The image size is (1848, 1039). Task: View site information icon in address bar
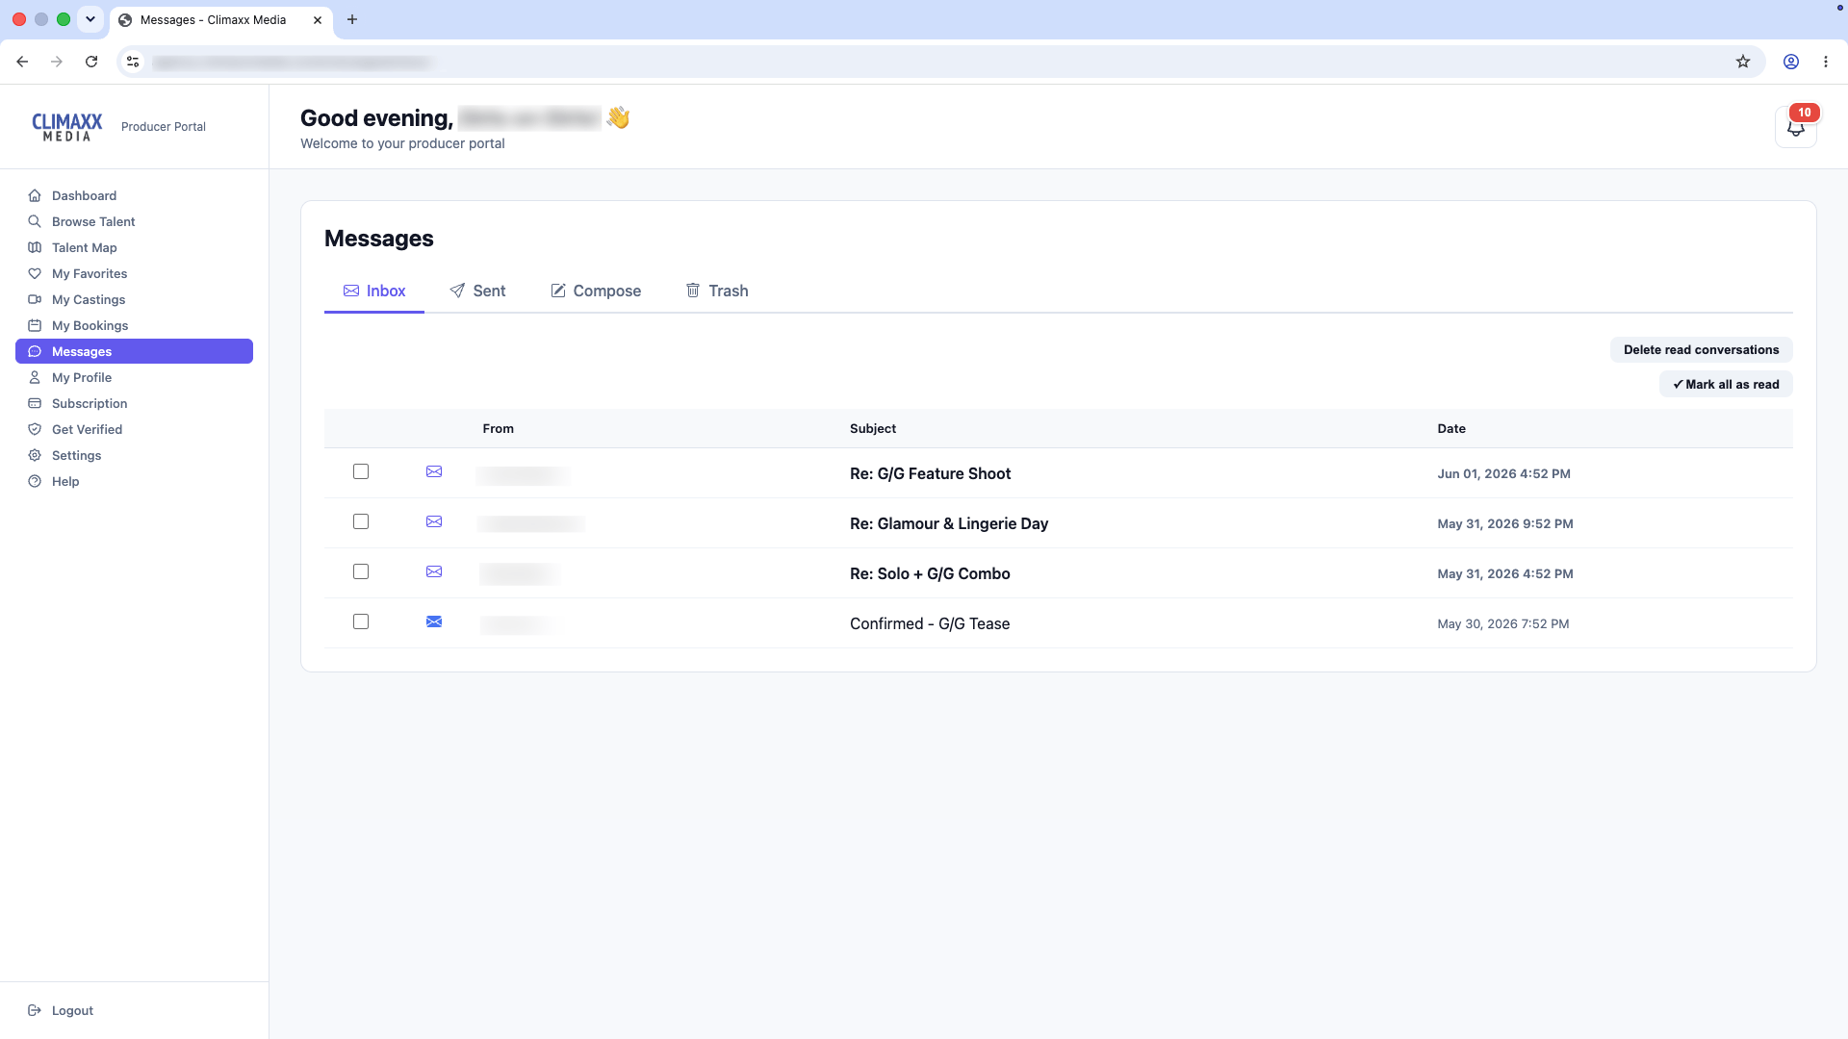click(x=133, y=62)
